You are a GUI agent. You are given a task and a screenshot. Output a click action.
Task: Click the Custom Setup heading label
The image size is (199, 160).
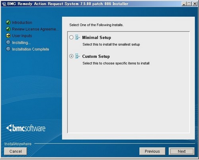pos(96,56)
